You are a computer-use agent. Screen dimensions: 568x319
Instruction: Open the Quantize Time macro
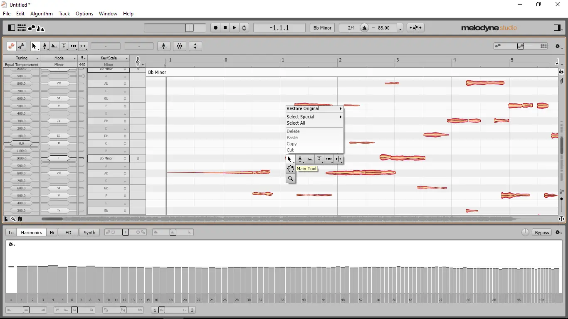[180, 46]
